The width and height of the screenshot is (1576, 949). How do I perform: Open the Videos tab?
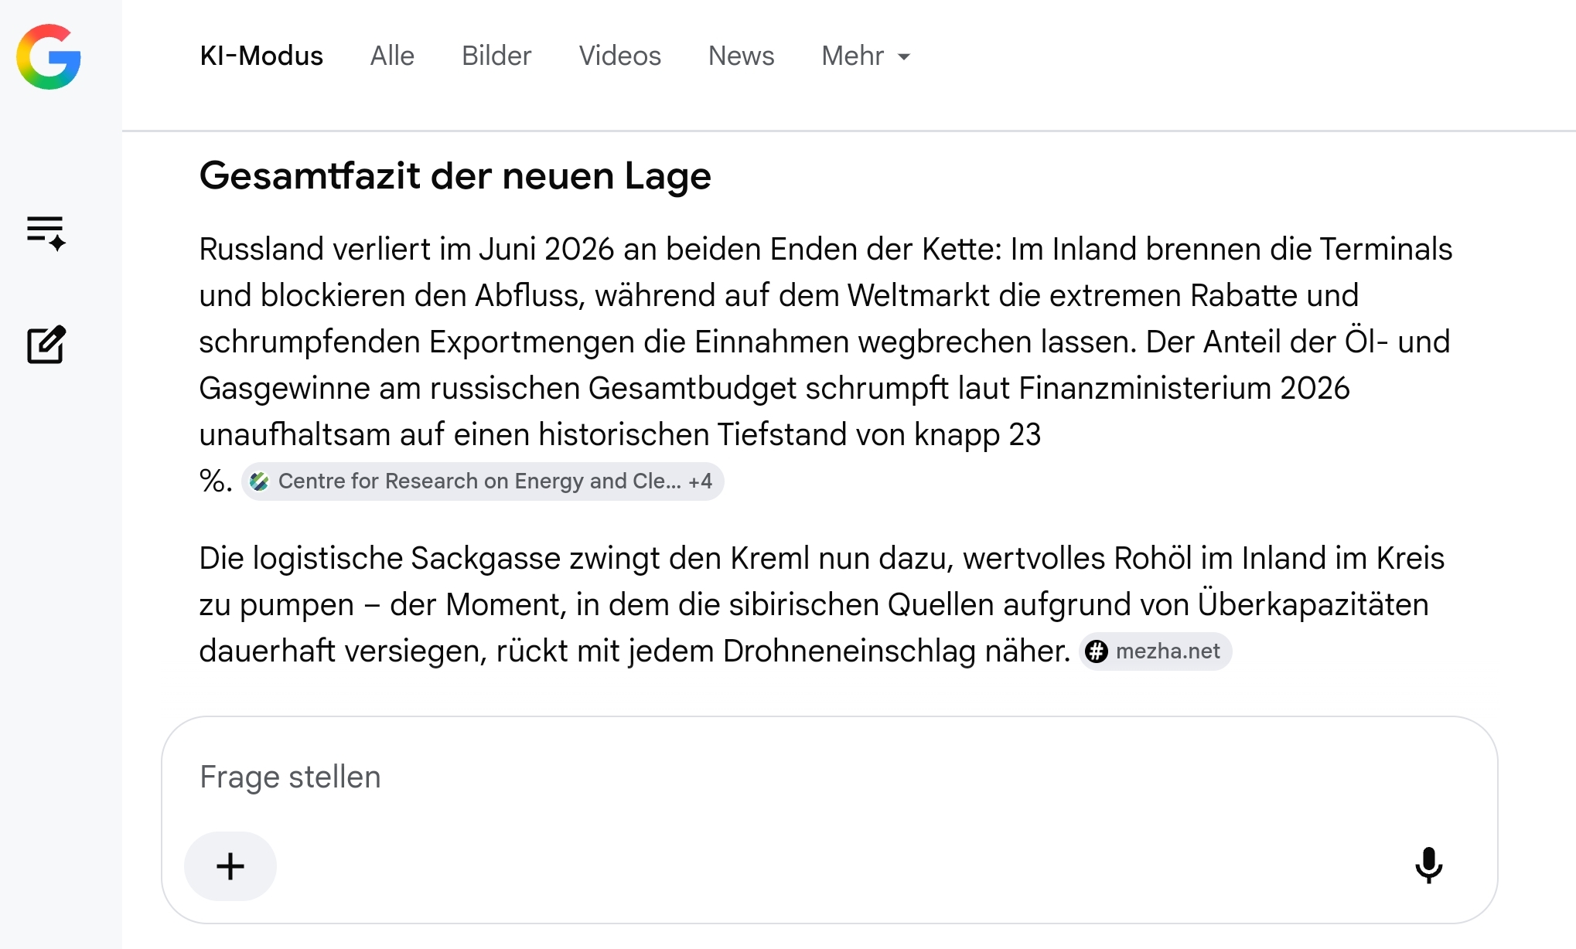(620, 56)
